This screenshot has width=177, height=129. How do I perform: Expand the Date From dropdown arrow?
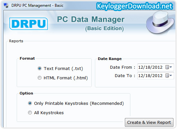pyautogui.click(x=171, y=67)
